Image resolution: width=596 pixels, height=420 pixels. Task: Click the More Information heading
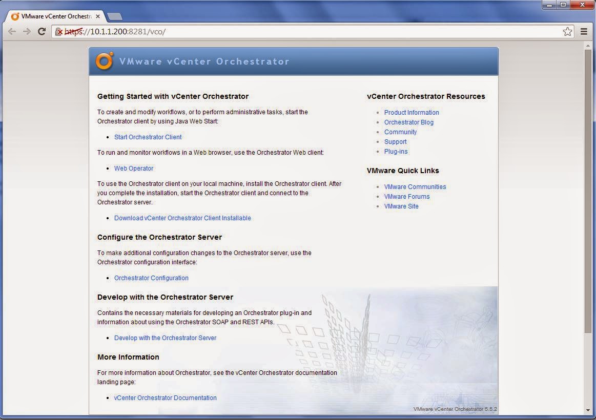tap(128, 357)
